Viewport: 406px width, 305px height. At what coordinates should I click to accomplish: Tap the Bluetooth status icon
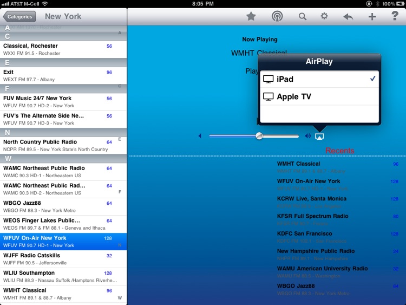377,4
